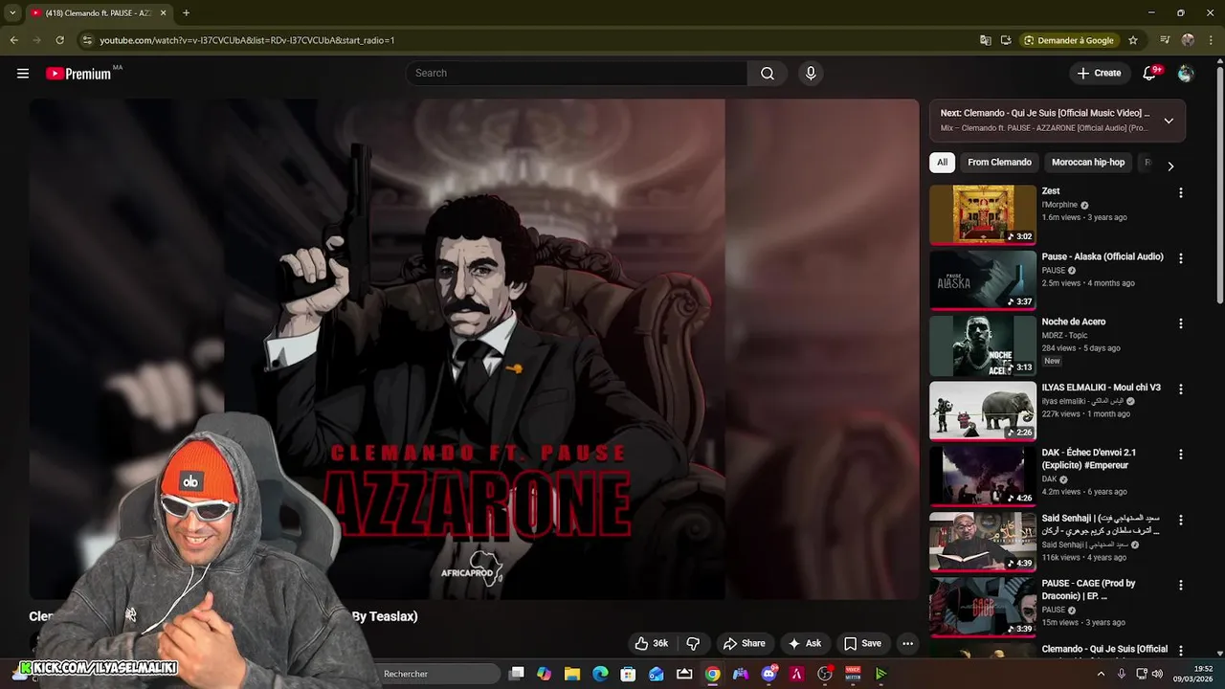The height and width of the screenshot is (689, 1225).
Task: Open Said Senhaji video thumbnail
Action: tap(982, 542)
